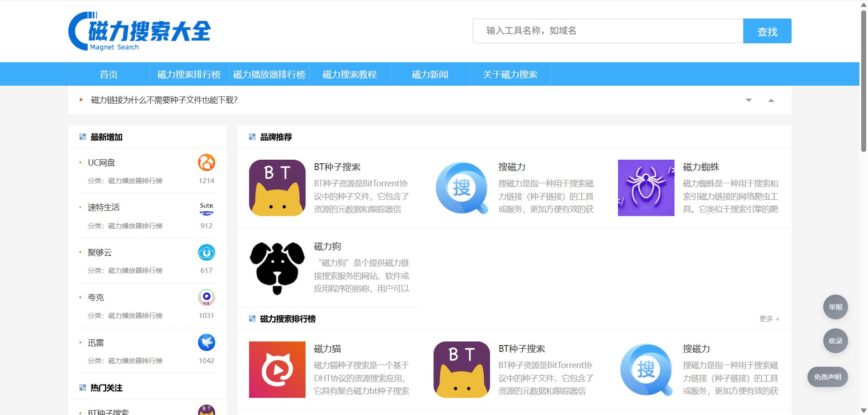868x415 pixels.
Task: Open 磁力猫 red cat icon
Action: (x=277, y=369)
